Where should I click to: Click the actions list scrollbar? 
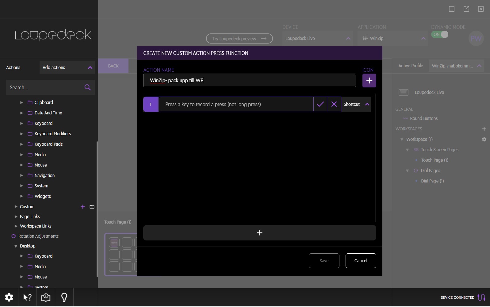(x=97, y=209)
